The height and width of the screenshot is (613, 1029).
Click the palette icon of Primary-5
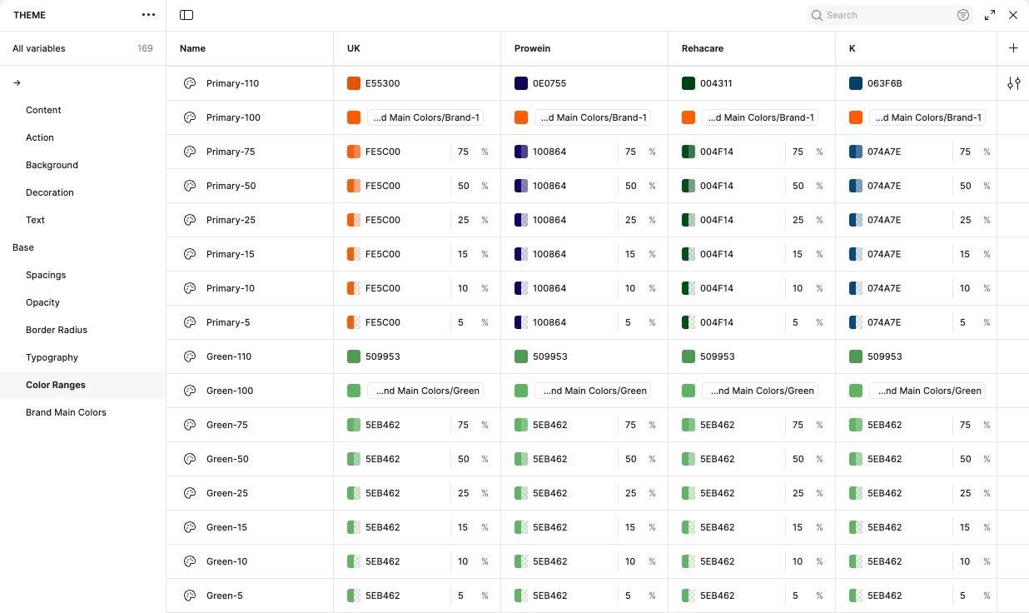pyautogui.click(x=190, y=322)
